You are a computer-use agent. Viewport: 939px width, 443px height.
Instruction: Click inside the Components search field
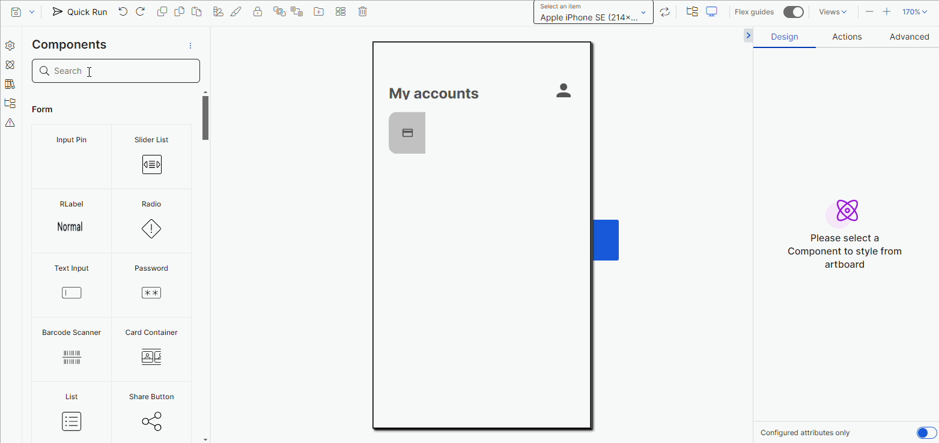pyautogui.click(x=115, y=71)
